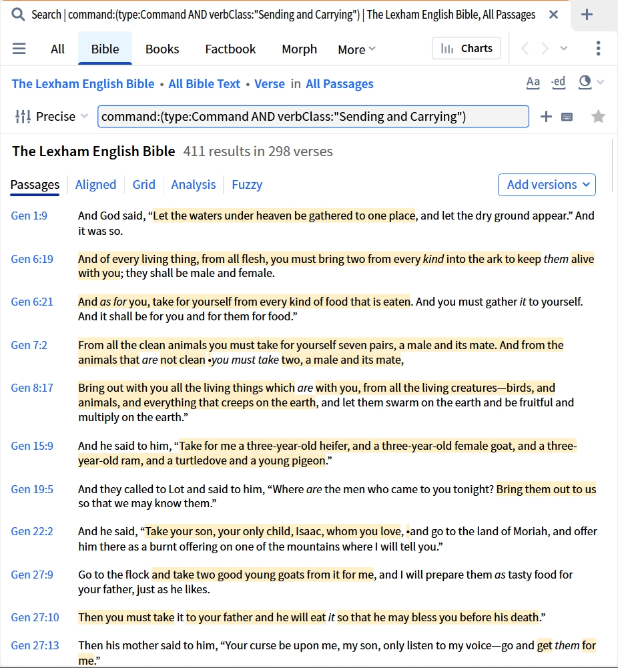Viewport: 618px width, 668px height.
Task: Open the Factbook search tab
Action: tap(230, 49)
